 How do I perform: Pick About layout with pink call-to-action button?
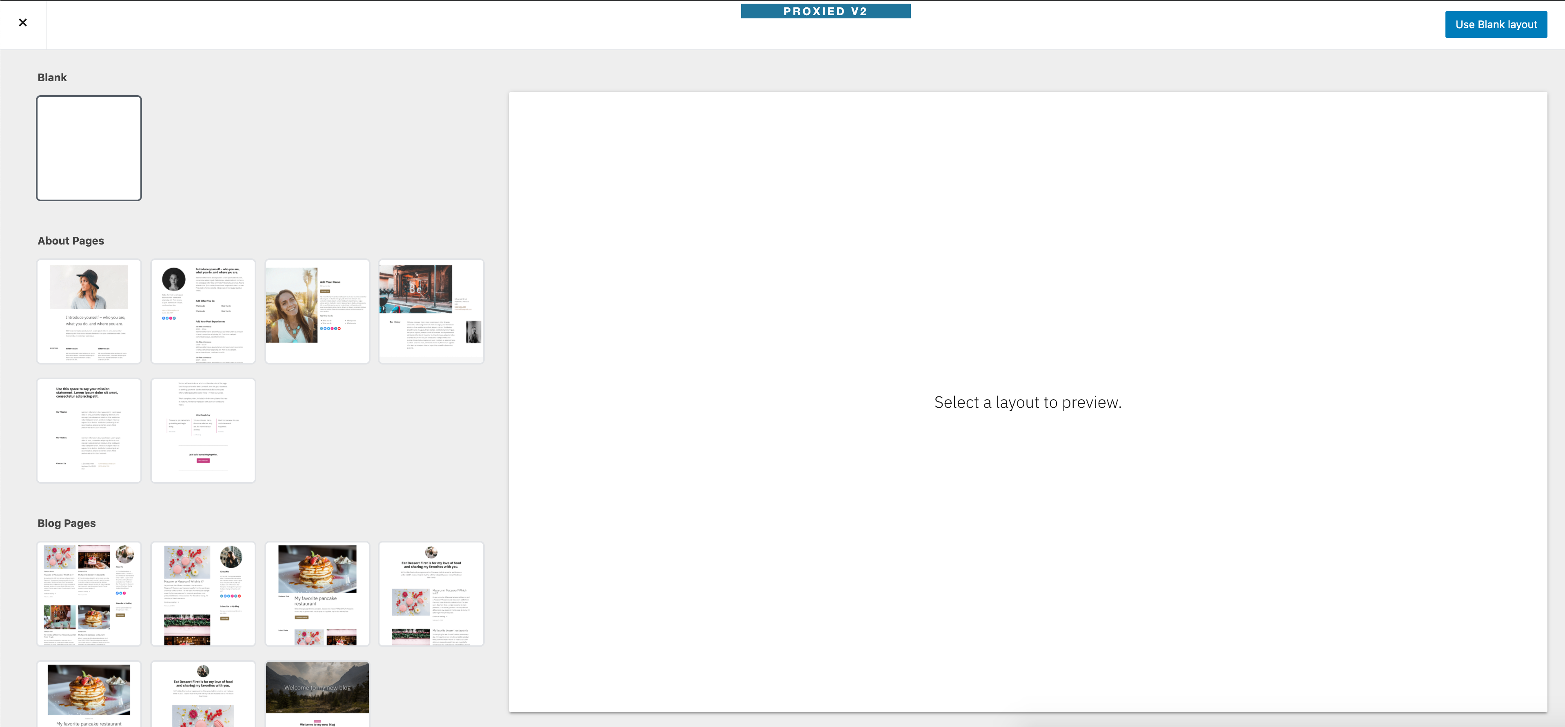point(203,430)
